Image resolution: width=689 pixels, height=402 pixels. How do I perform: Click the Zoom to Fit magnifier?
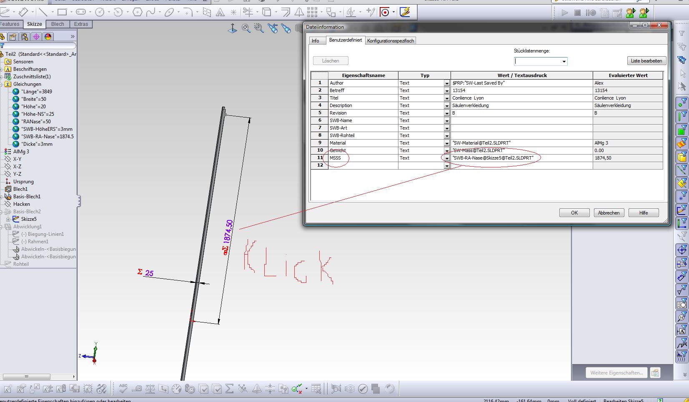point(246,28)
